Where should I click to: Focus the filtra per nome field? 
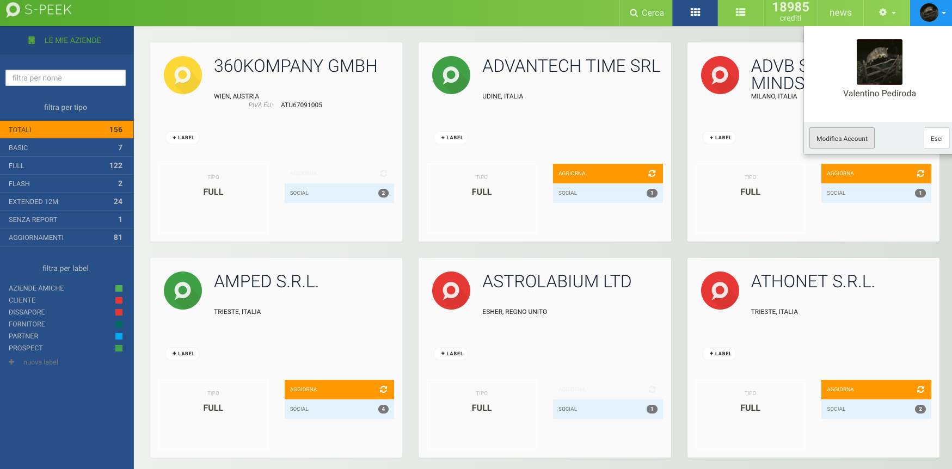tap(65, 78)
